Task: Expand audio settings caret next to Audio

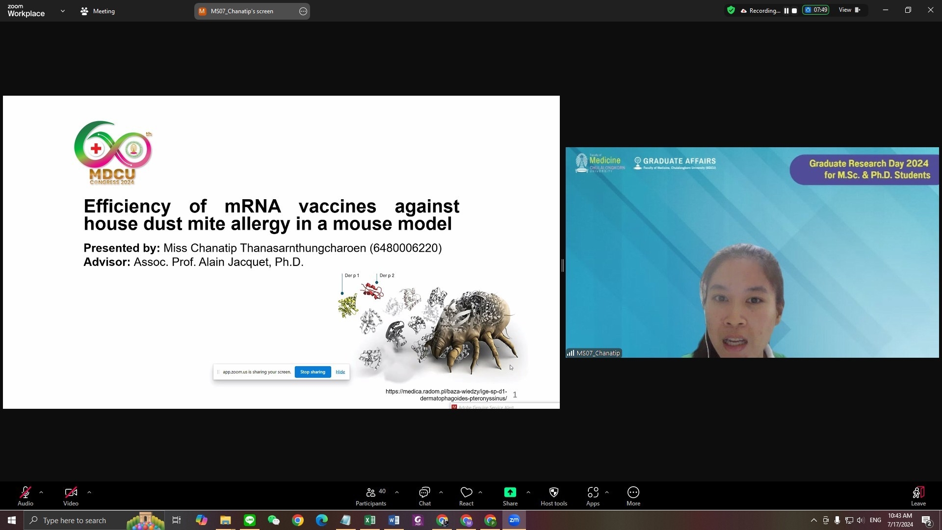Action: click(x=41, y=492)
